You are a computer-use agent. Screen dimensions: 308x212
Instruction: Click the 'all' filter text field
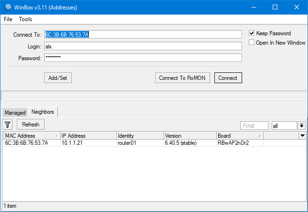(284, 126)
